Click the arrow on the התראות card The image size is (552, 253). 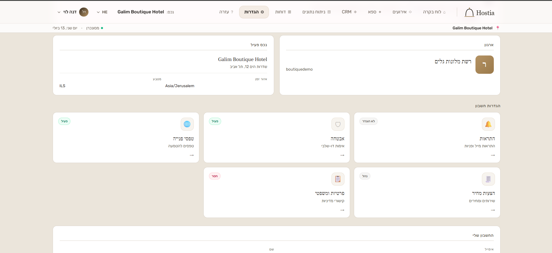click(x=493, y=155)
